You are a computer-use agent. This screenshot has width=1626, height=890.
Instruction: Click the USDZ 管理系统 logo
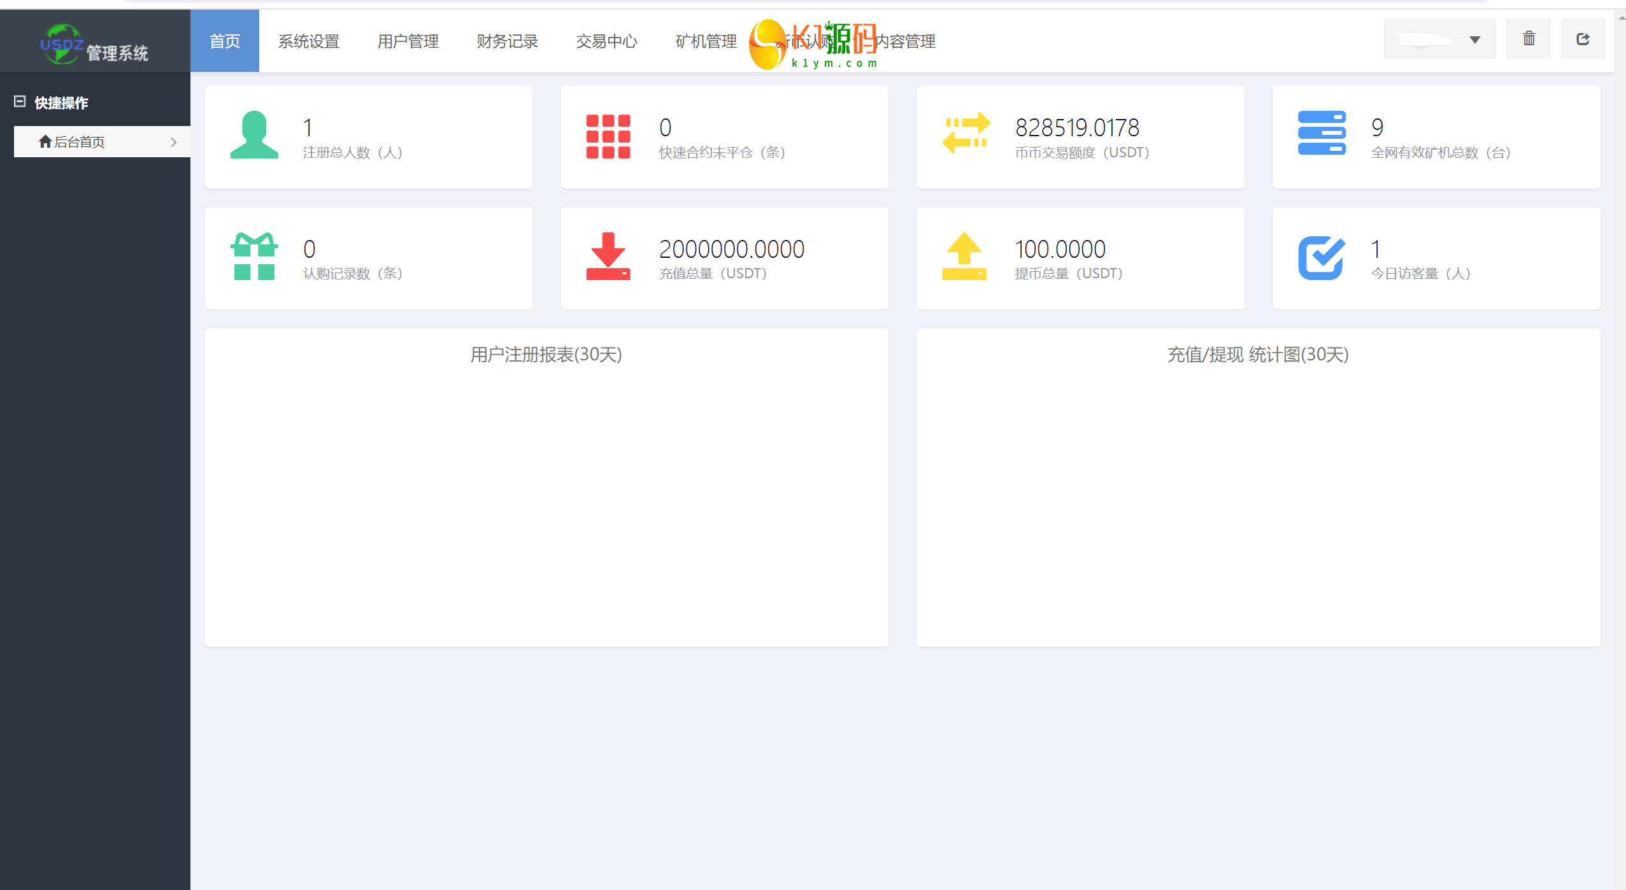[x=94, y=45]
